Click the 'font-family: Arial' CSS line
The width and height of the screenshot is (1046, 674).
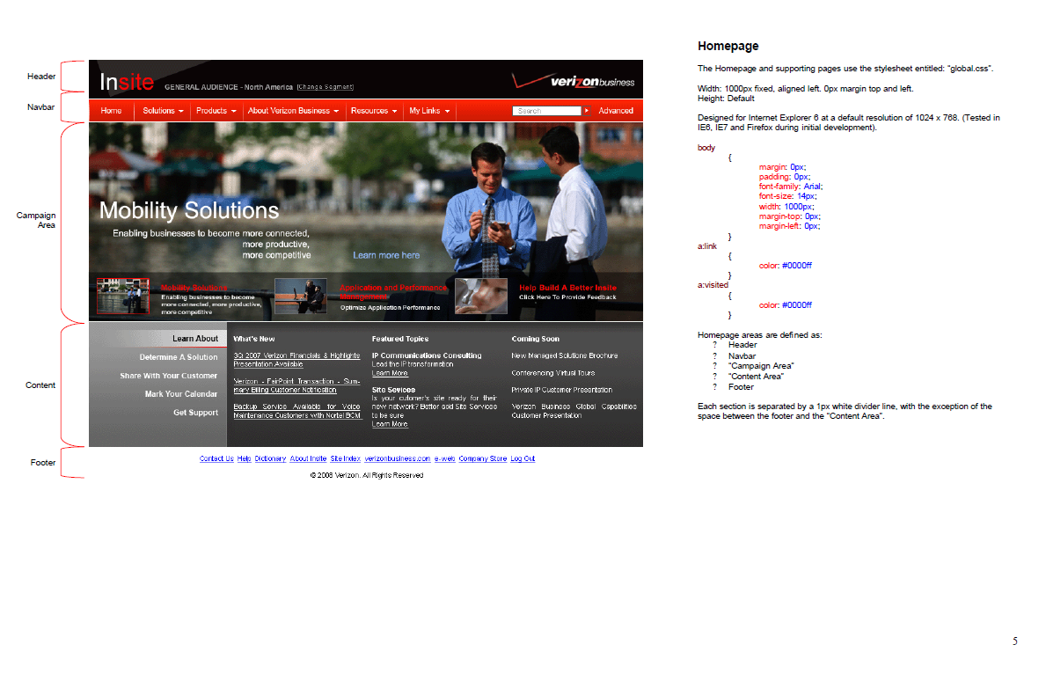tap(791, 187)
